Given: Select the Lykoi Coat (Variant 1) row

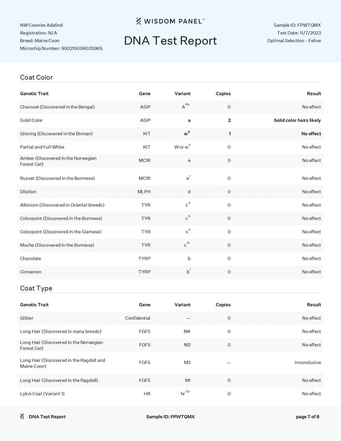Looking at the screenshot, I should tap(170, 394).
